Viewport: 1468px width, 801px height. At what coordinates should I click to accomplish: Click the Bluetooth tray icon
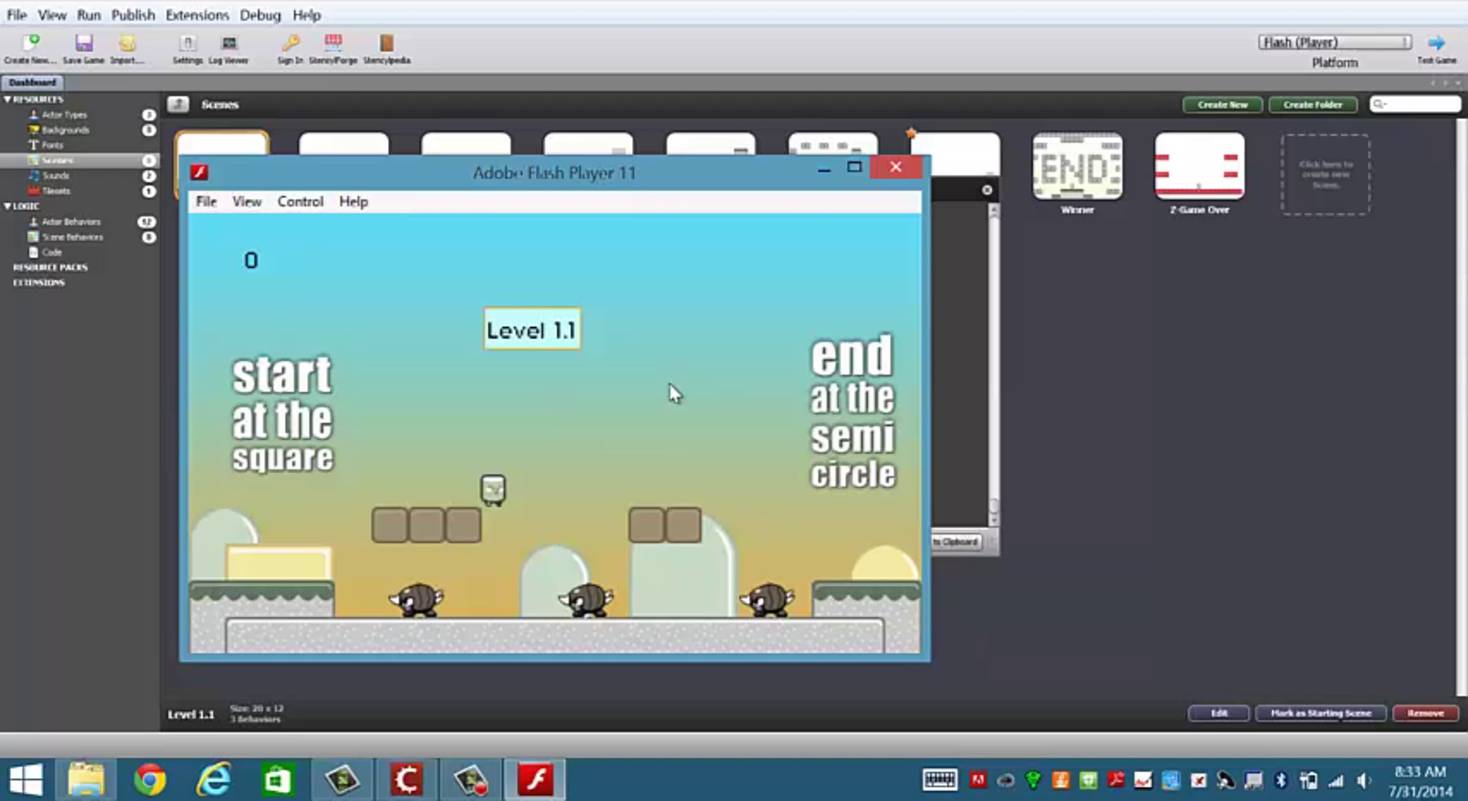[x=1280, y=780]
